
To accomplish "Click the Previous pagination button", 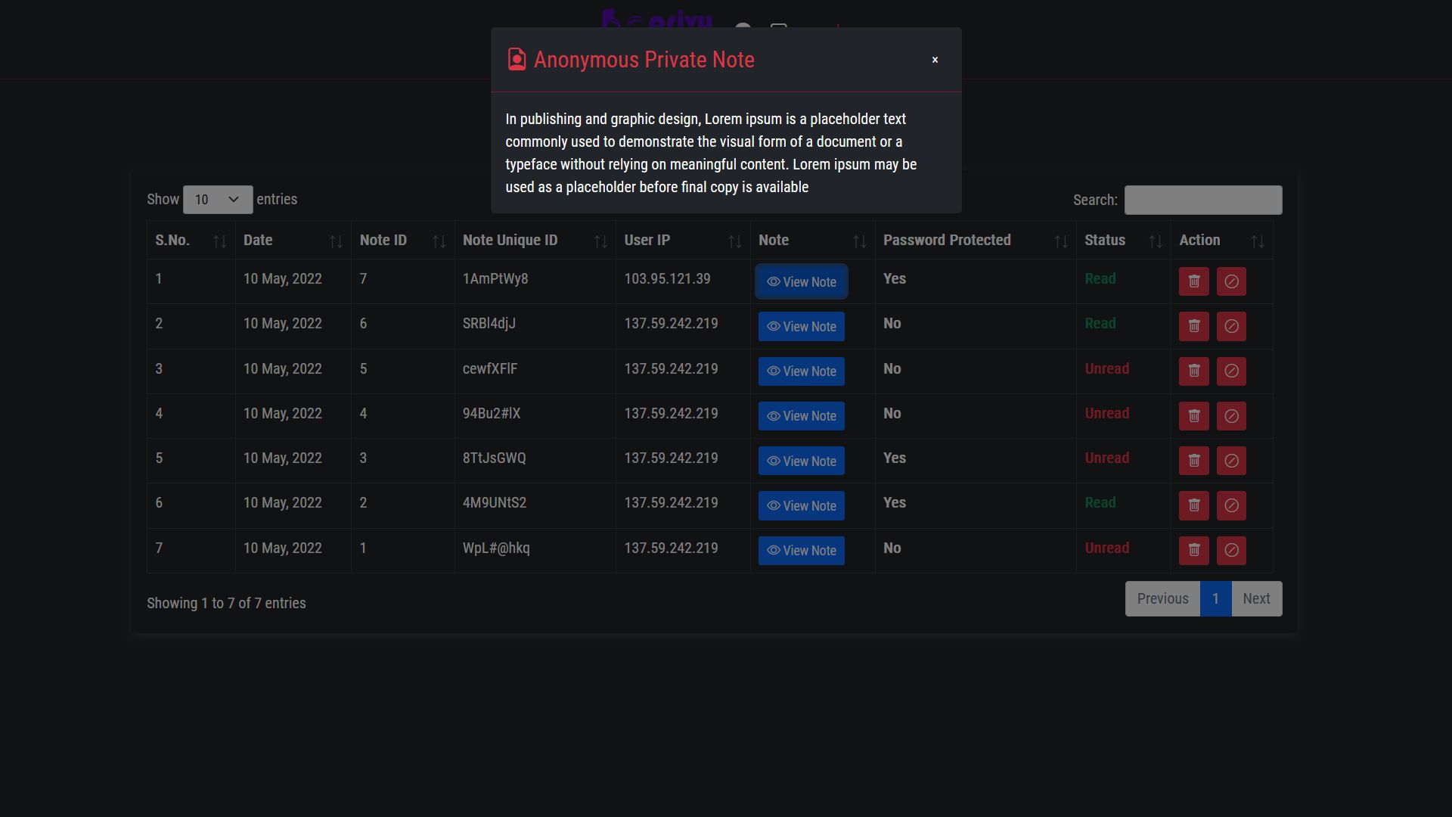I will tap(1162, 599).
